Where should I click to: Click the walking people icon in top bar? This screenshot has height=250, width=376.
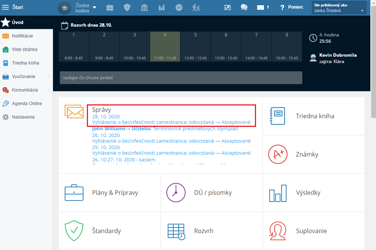tap(196, 8)
